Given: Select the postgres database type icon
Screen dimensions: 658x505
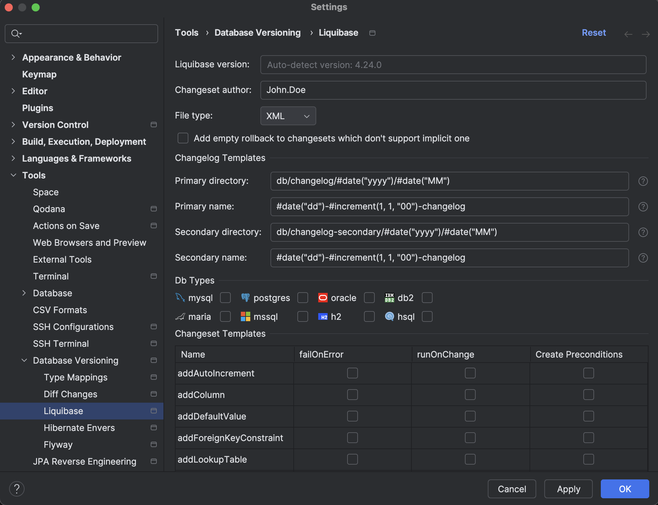Looking at the screenshot, I should click(246, 298).
